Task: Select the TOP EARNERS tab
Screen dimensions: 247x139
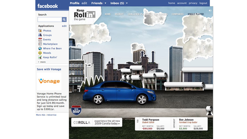Action: pos(161,14)
